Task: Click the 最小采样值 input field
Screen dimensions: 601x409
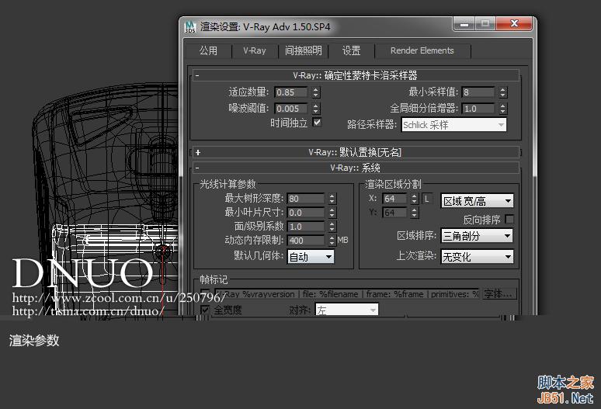Action: point(478,92)
